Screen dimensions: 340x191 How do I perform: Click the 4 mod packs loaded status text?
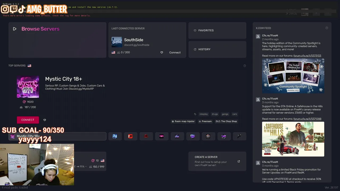[x=15, y=188]
